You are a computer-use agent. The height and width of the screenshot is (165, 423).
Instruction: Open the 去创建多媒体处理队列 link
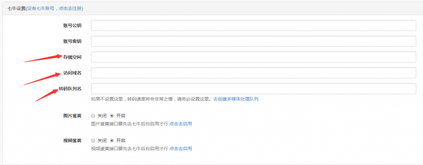(236, 99)
